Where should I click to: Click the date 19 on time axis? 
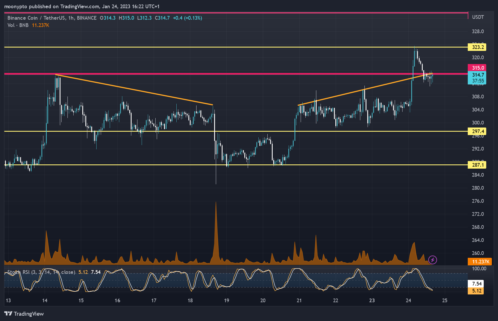point(226,301)
